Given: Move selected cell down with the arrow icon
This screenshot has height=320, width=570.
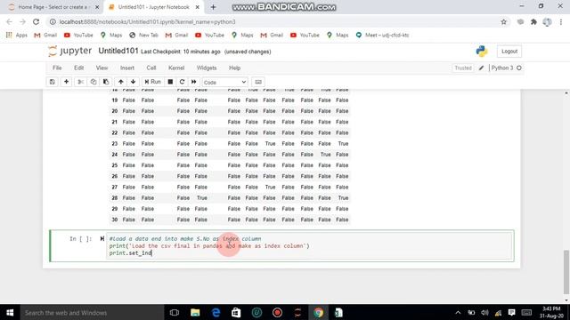Looking at the screenshot, I should (x=133, y=82).
